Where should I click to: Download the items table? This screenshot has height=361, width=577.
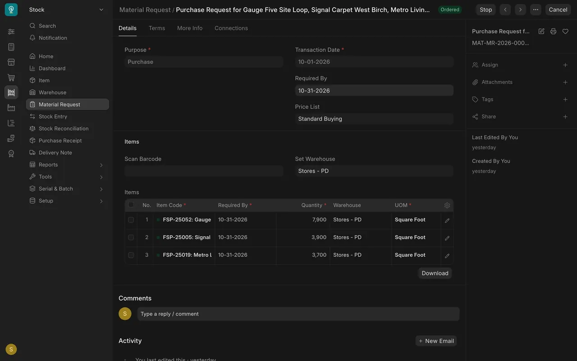pos(435,273)
